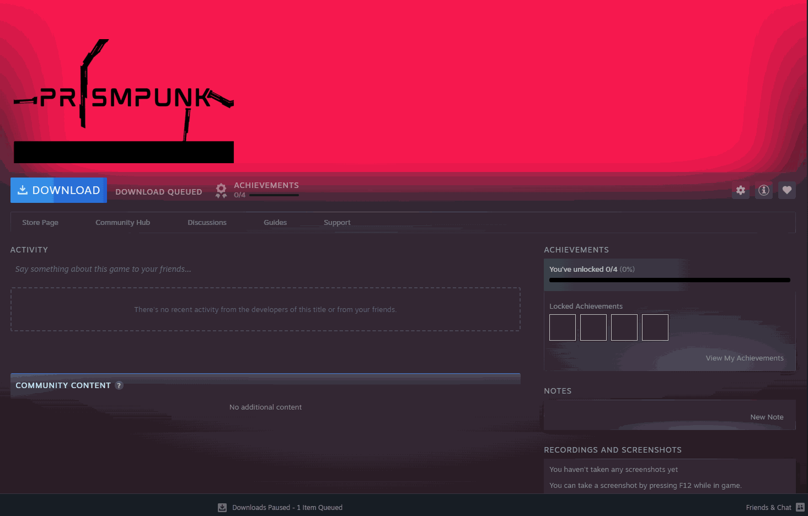Select the first locked achievement thumbnail
This screenshot has height=516, width=808.
[563, 327]
